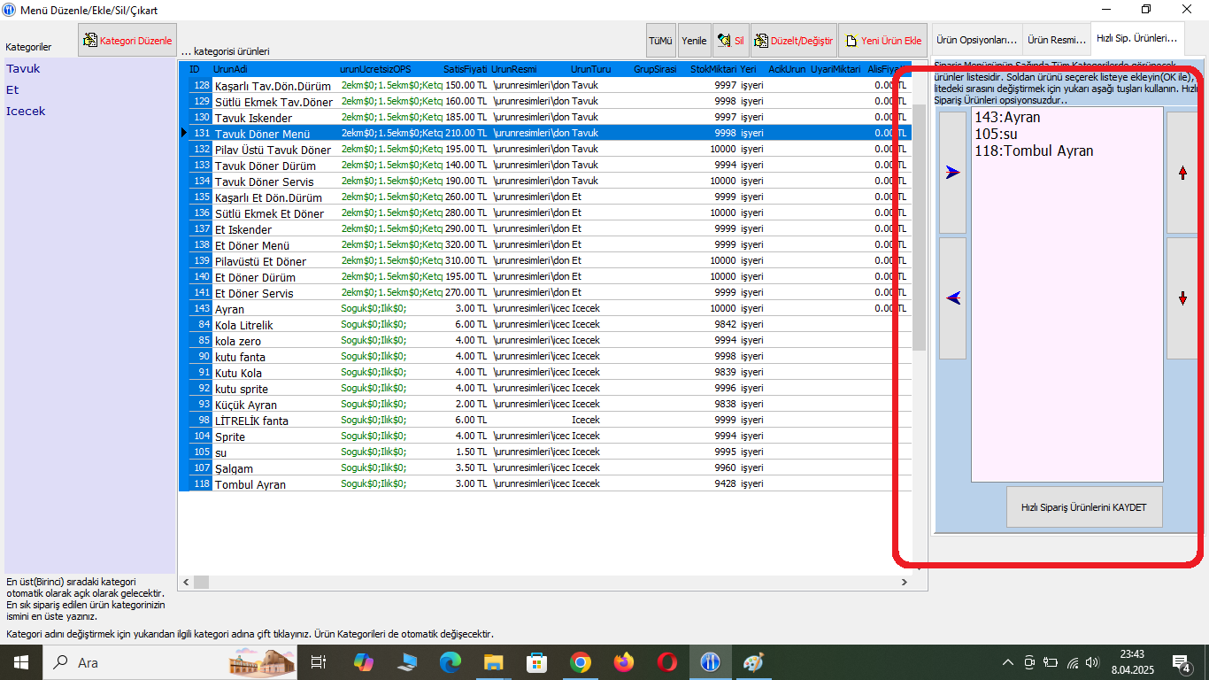Viewport: 1209px width, 680px height.
Task: Launch Copilot from the taskbar
Action: coord(364,662)
